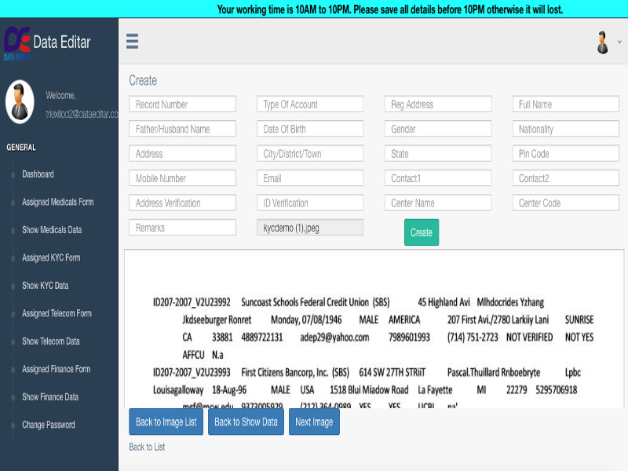This screenshot has height=471, width=628.
Task: Click Back to Image List button
Action: (166, 422)
